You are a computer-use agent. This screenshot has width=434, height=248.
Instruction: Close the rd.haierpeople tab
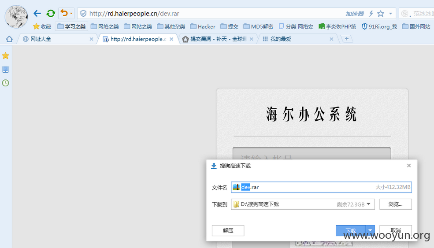click(171, 39)
